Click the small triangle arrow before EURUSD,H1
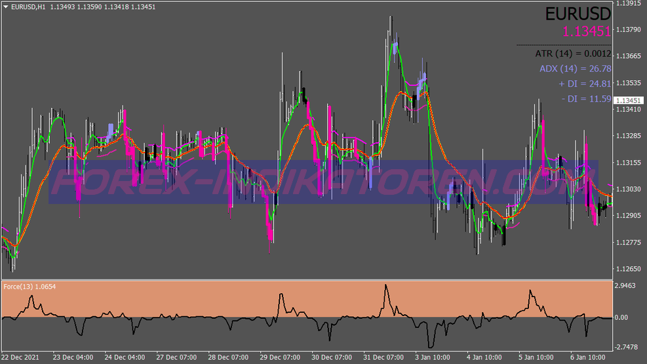This screenshot has height=364, width=647. (x=6, y=7)
